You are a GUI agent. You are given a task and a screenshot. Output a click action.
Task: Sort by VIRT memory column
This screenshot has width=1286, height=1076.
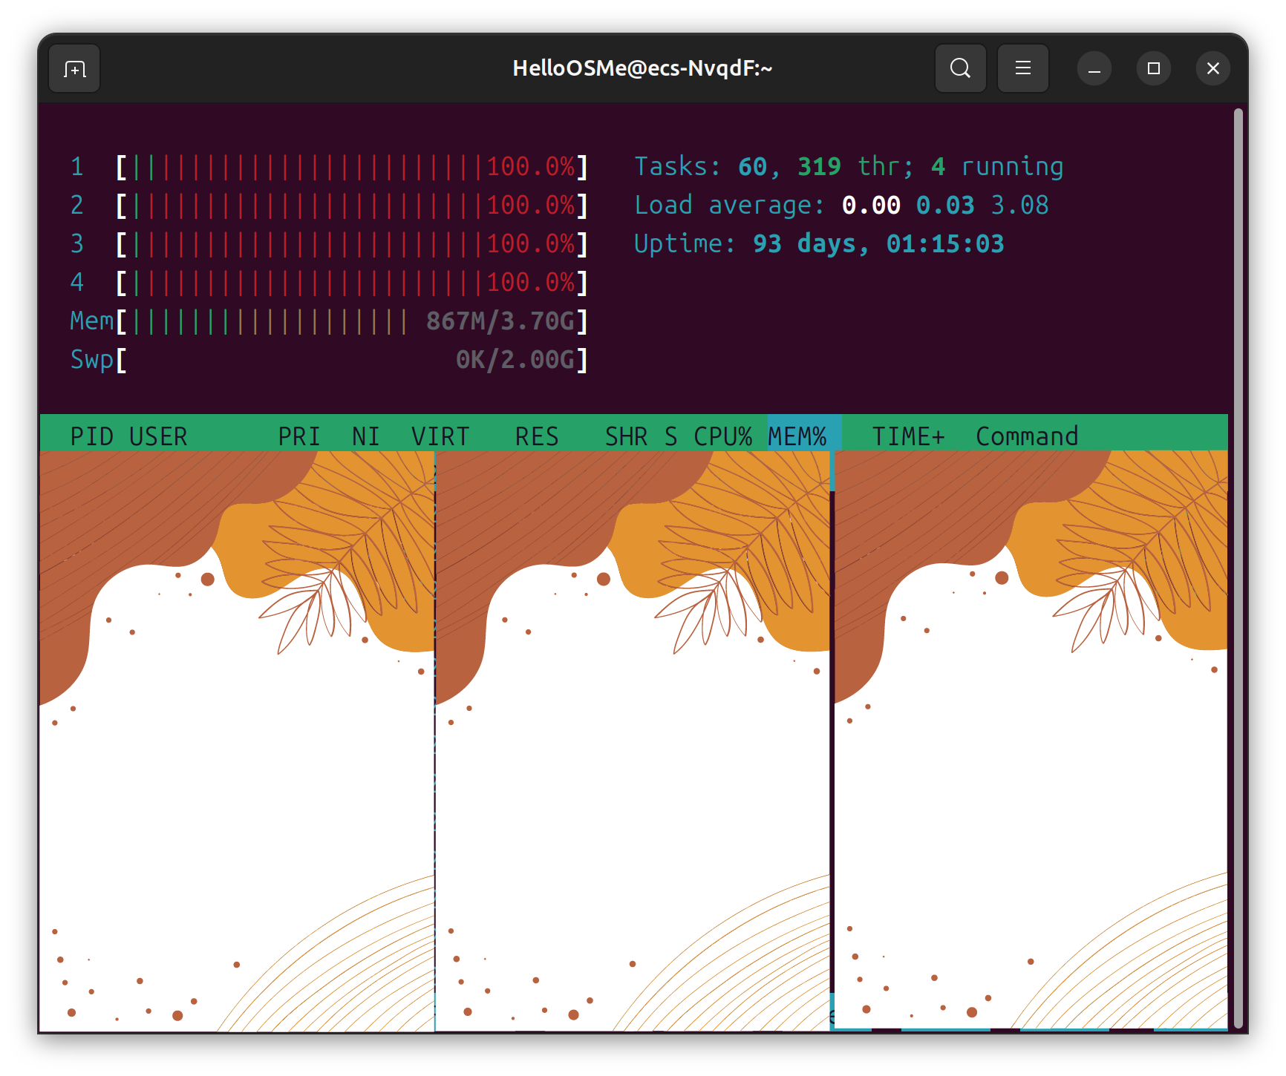pos(440,436)
